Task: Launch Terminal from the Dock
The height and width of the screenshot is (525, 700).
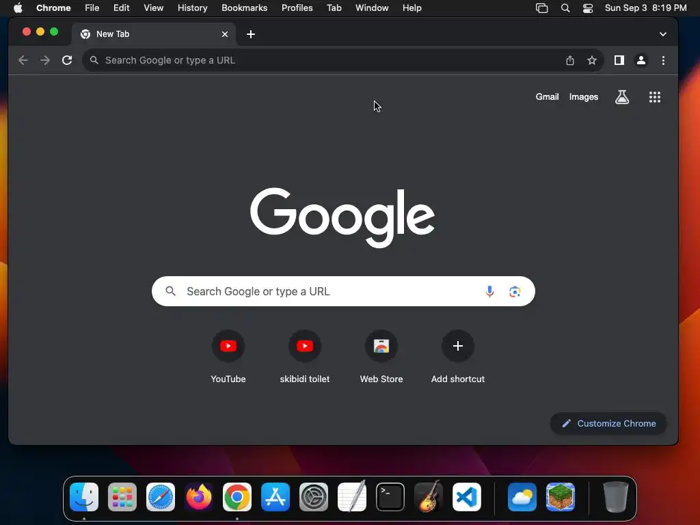Action: click(x=390, y=497)
